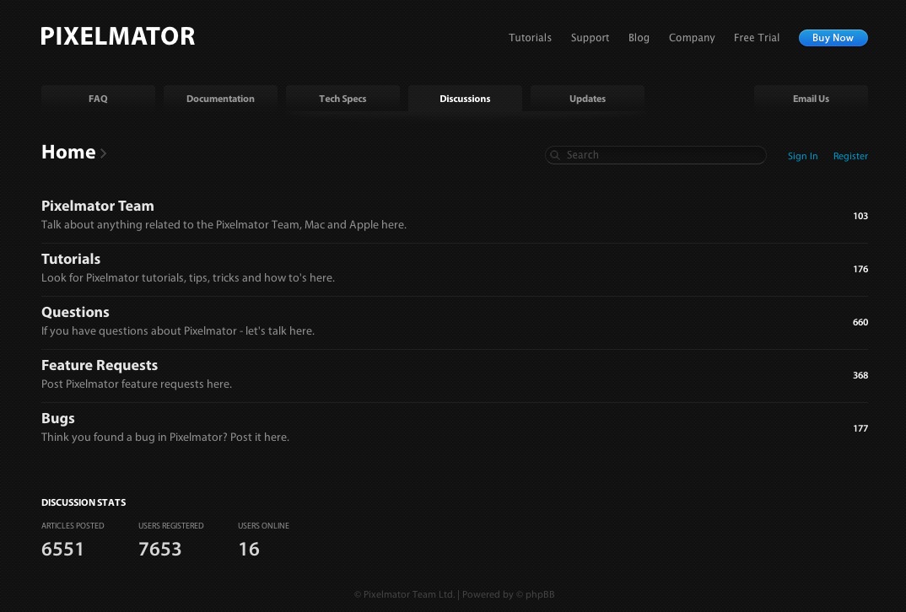
Task: Click the 176 post count
Action: point(860,269)
